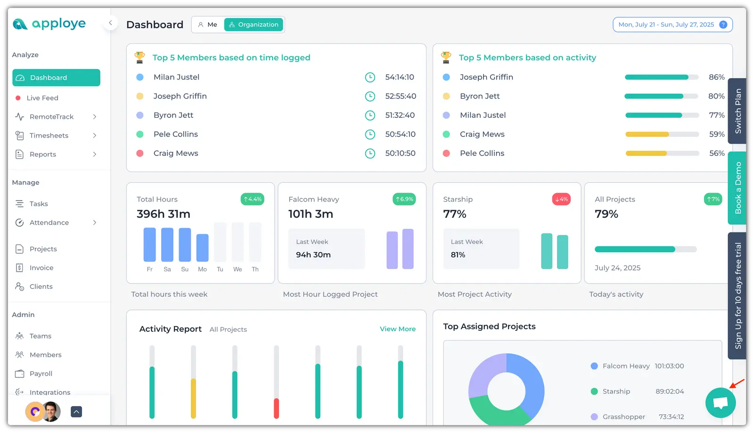Click View More in Activity Report

[x=397, y=329]
